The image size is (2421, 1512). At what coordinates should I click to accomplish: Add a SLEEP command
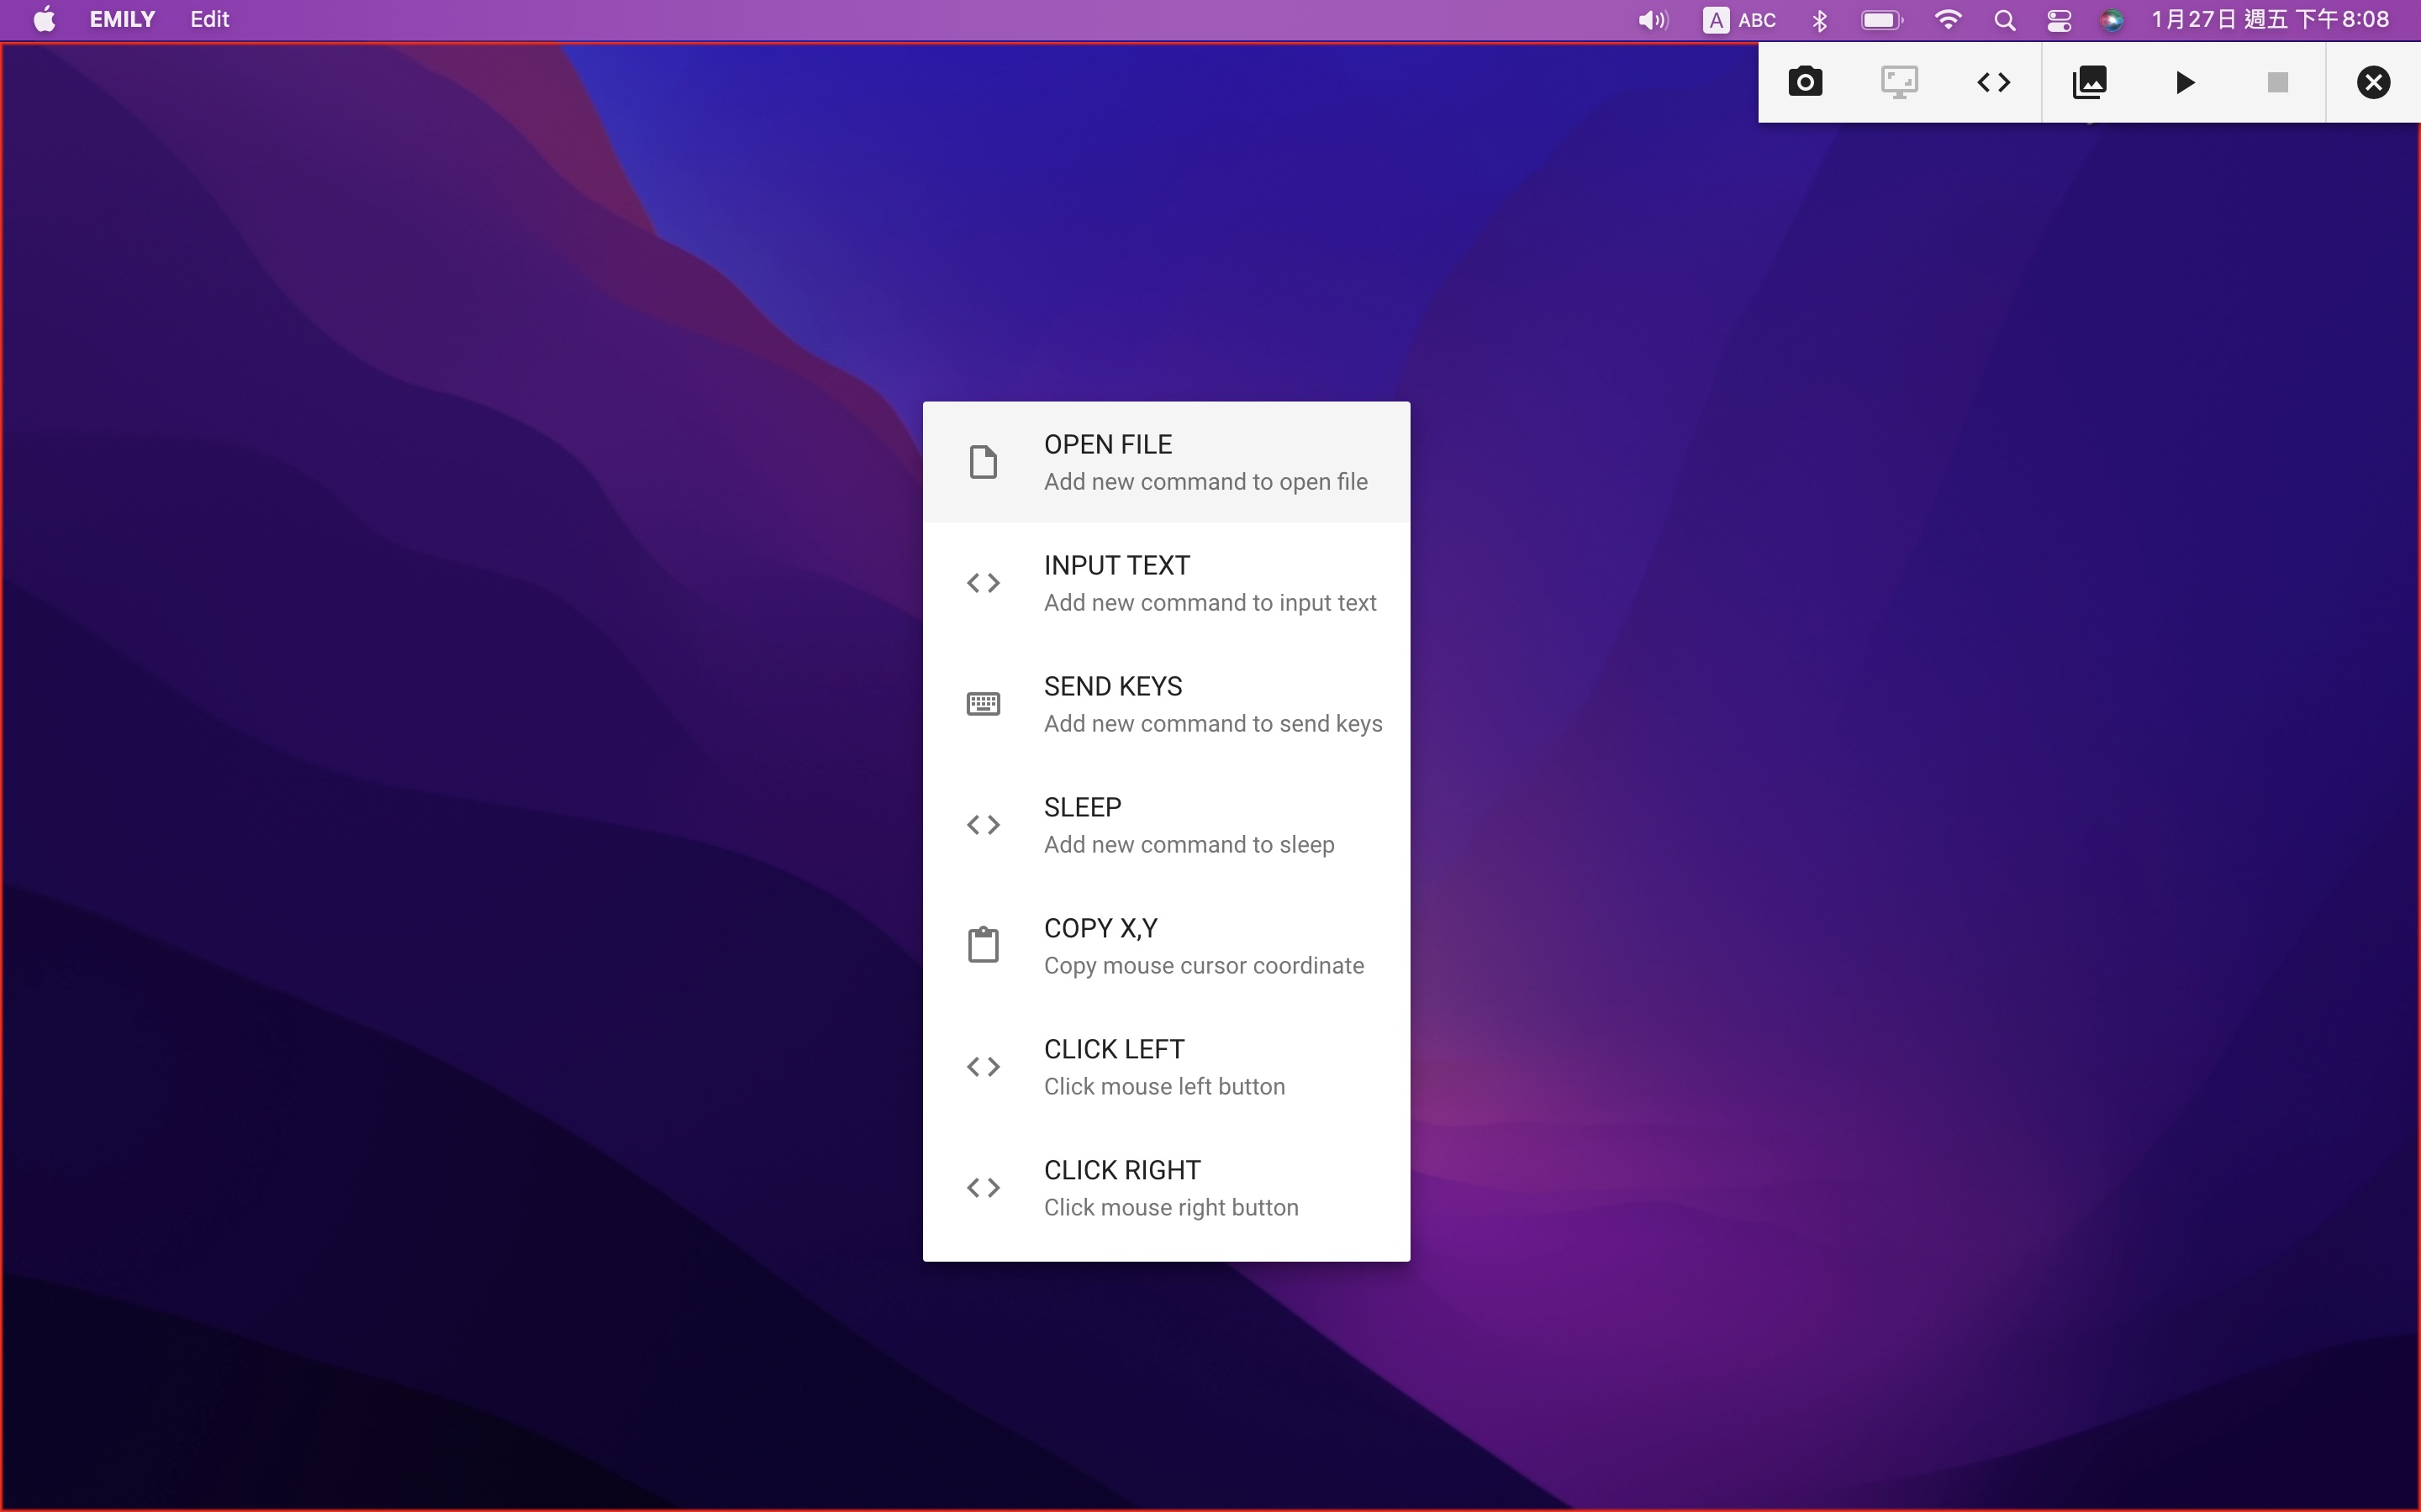click(1165, 825)
